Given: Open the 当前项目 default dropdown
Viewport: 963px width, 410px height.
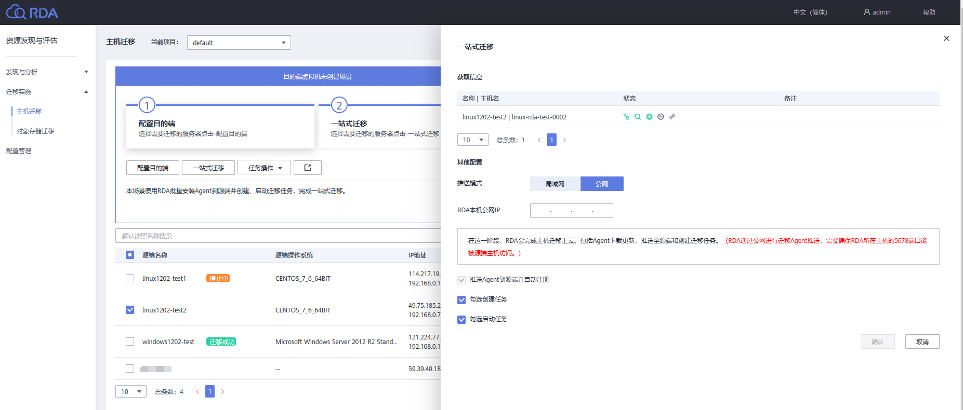Looking at the screenshot, I should click(x=239, y=43).
